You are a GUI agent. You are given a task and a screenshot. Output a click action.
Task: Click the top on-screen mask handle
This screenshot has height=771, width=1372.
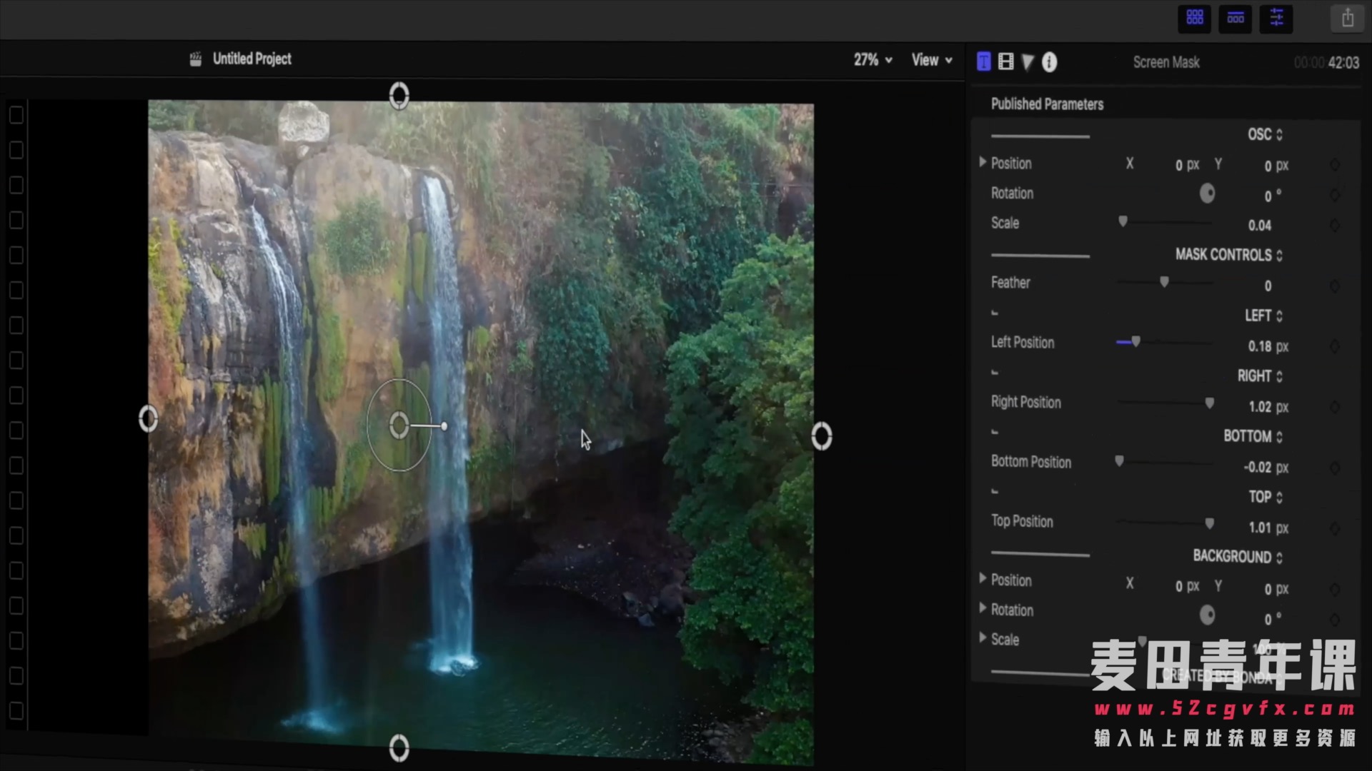[x=399, y=96]
